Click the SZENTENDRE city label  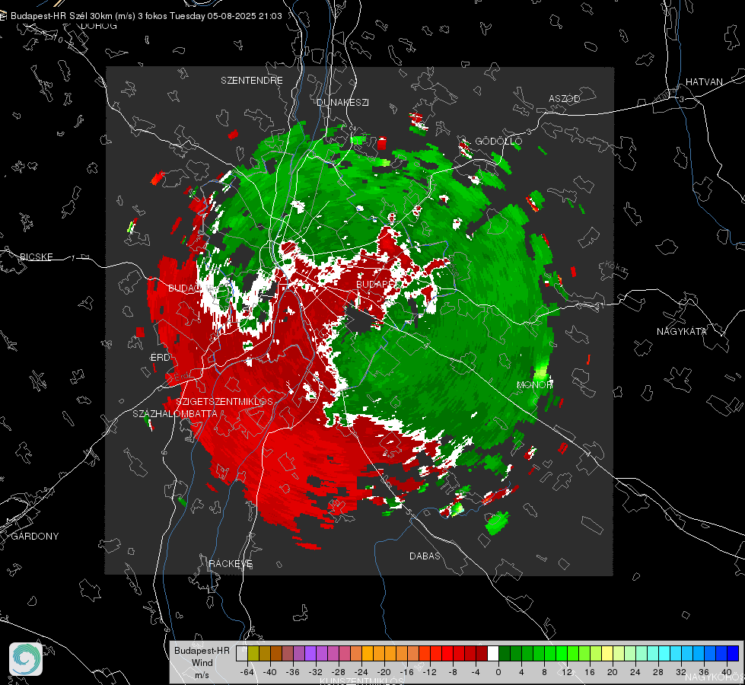tap(251, 81)
